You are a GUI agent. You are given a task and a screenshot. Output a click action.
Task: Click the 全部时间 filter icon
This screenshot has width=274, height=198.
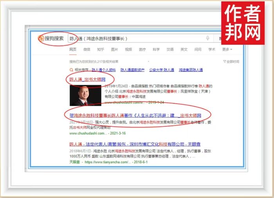pyautogui.click(x=225, y=62)
